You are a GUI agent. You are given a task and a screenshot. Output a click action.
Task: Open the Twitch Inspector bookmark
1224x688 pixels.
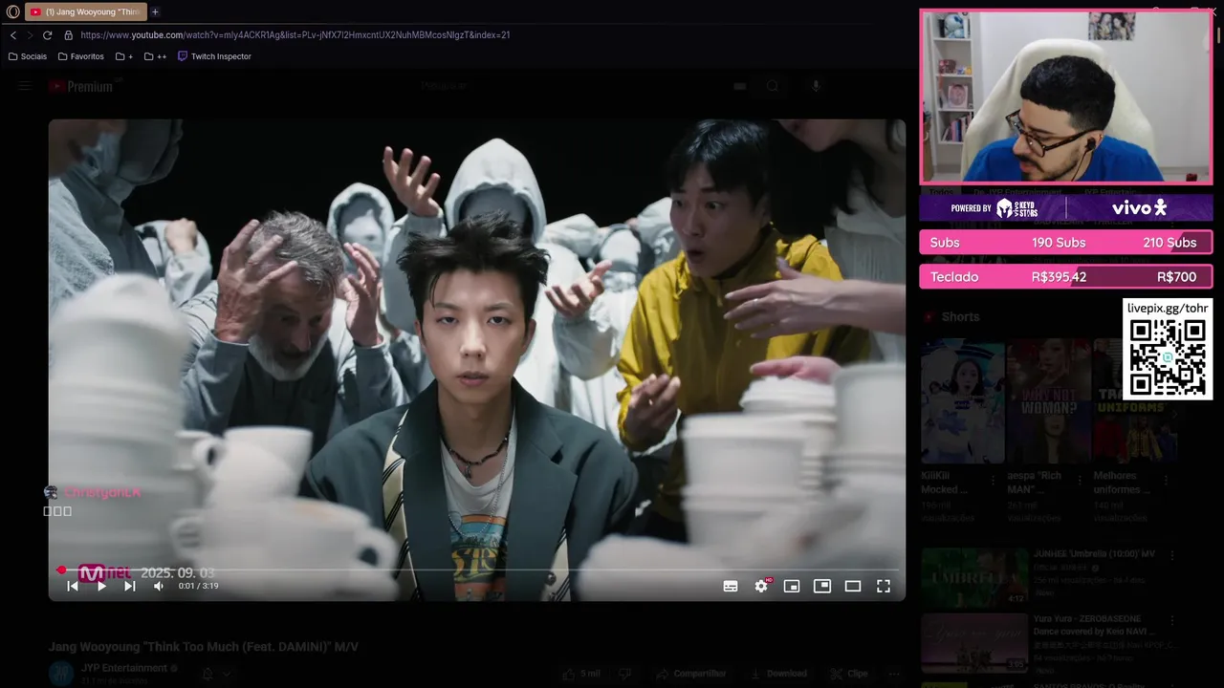click(x=214, y=56)
